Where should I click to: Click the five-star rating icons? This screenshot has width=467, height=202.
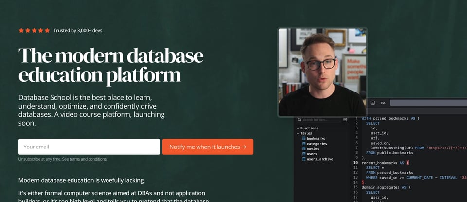(x=34, y=30)
